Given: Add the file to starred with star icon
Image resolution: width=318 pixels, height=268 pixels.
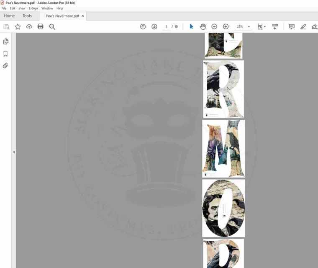Looking at the screenshot, I should pyautogui.click(x=18, y=27).
